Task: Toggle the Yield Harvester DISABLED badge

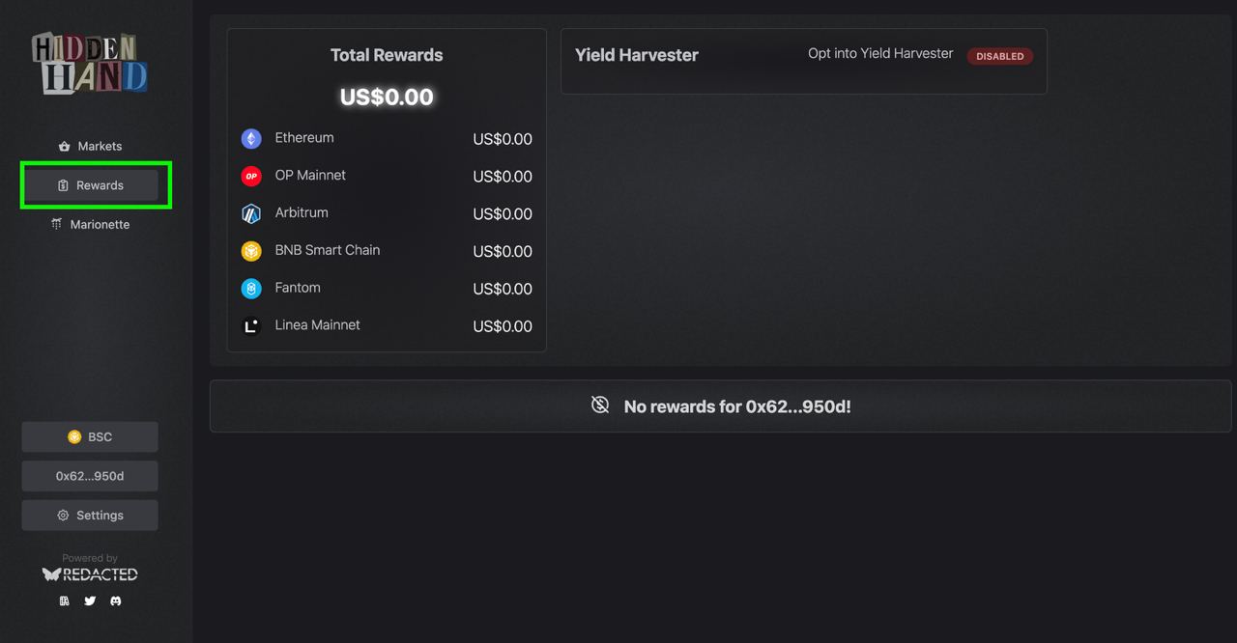Action: 999,56
